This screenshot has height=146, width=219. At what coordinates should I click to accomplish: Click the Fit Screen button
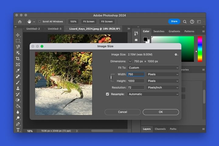click(89, 22)
